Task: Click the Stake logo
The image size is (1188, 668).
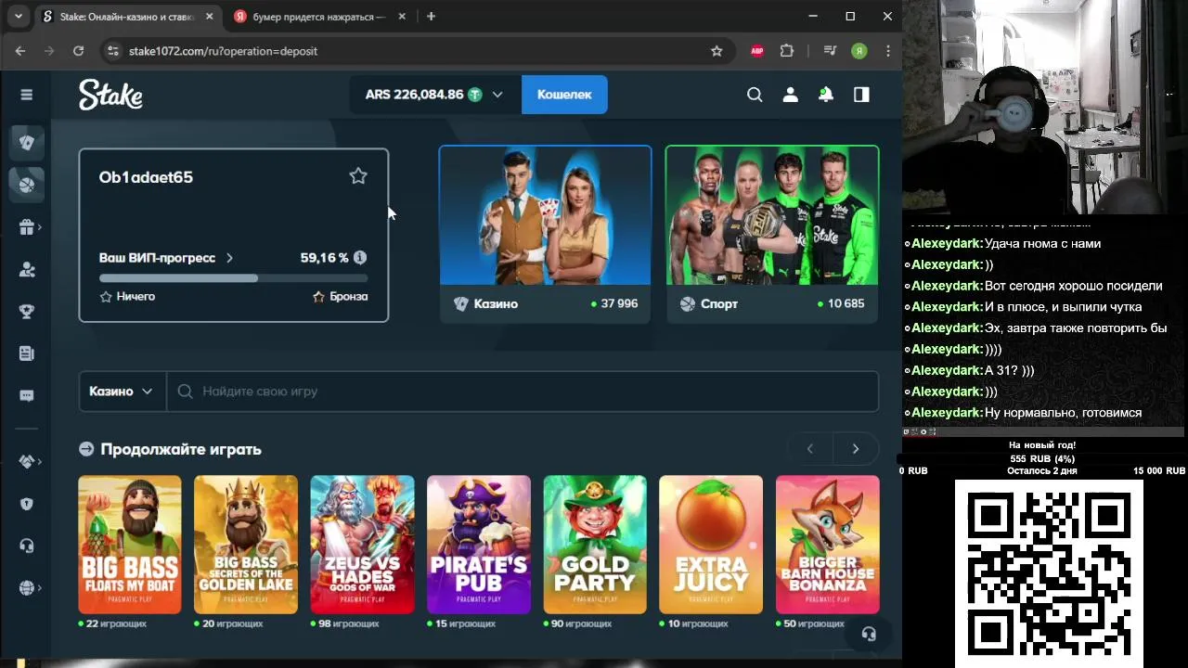Action: click(110, 95)
